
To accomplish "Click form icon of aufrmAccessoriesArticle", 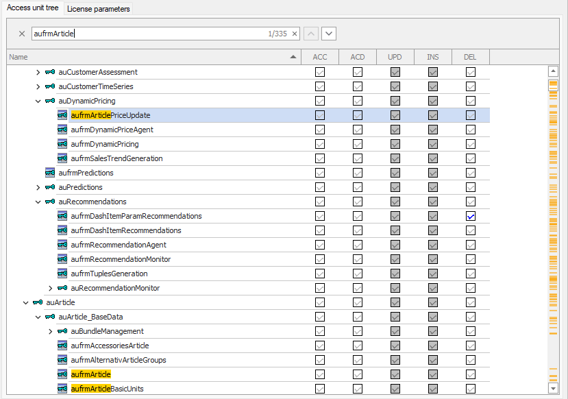I will [62, 346].
